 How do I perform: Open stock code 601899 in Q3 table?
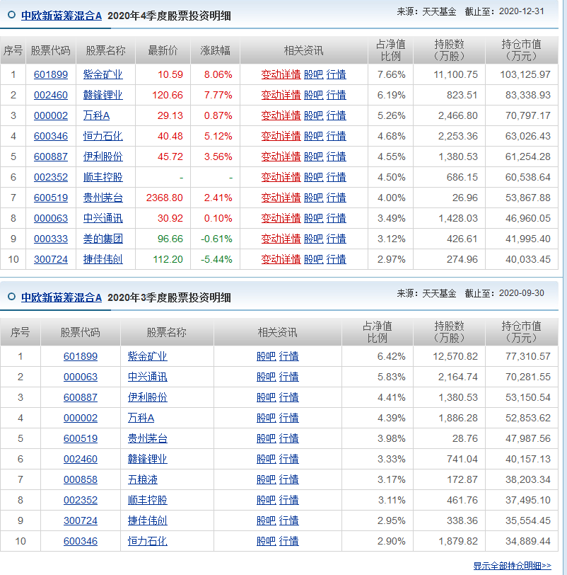click(81, 356)
